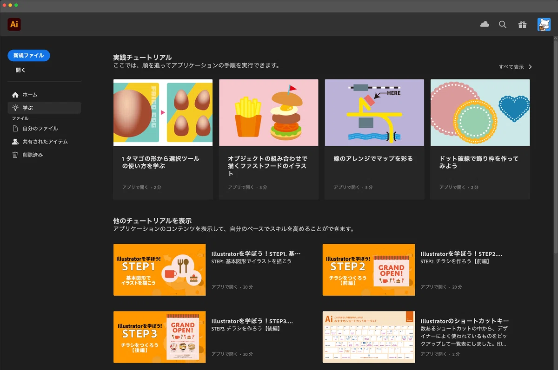558x370 pixels.
Task: Click the 開く button
Action: tap(20, 70)
